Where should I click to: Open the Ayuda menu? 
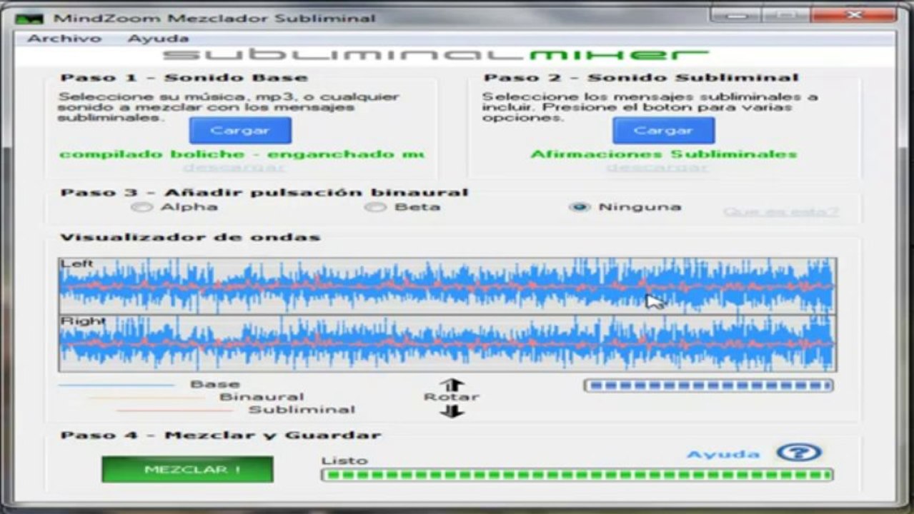(x=157, y=39)
